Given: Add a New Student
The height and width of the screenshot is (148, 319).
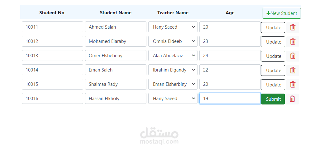Looking at the screenshot, I should coord(282,13).
